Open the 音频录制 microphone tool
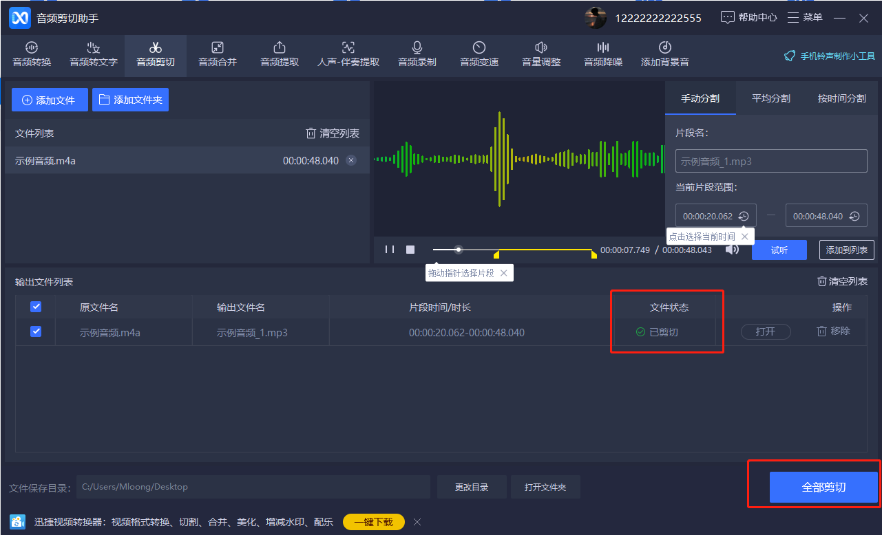Screen dimensions: 882x535 coord(417,54)
